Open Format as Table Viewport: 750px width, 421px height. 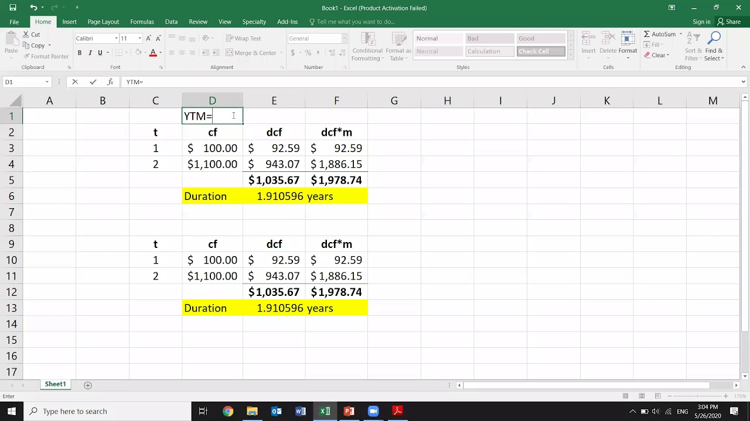pyautogui.click(x=398, y=47)
